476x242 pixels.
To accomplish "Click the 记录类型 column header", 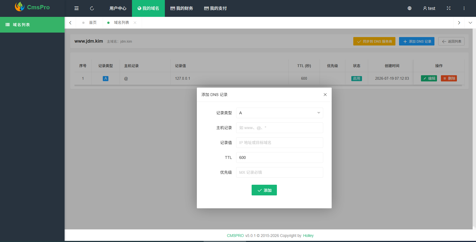I will (106, 66).
